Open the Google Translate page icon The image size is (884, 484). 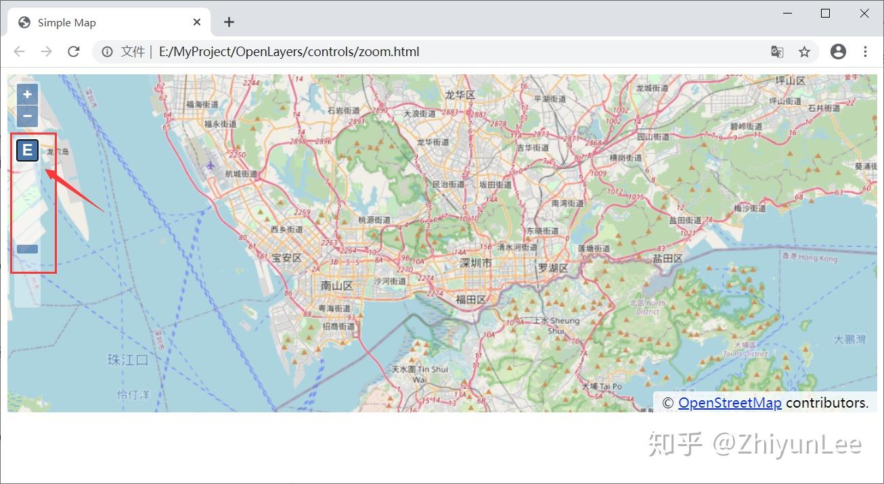click(776, 51)
